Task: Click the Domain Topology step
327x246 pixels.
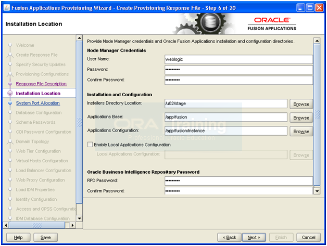Action: (x=32, y=141)
